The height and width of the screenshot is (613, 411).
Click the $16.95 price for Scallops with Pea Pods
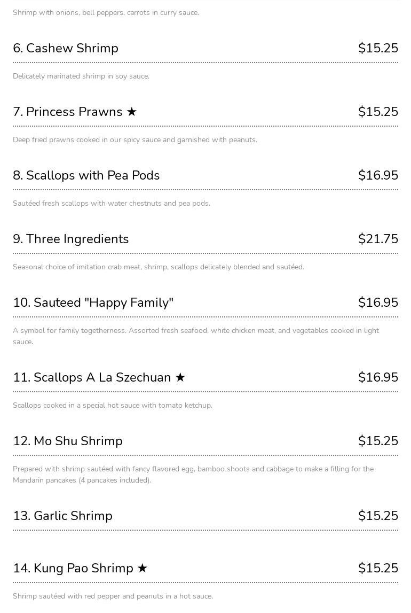(378, 175)
